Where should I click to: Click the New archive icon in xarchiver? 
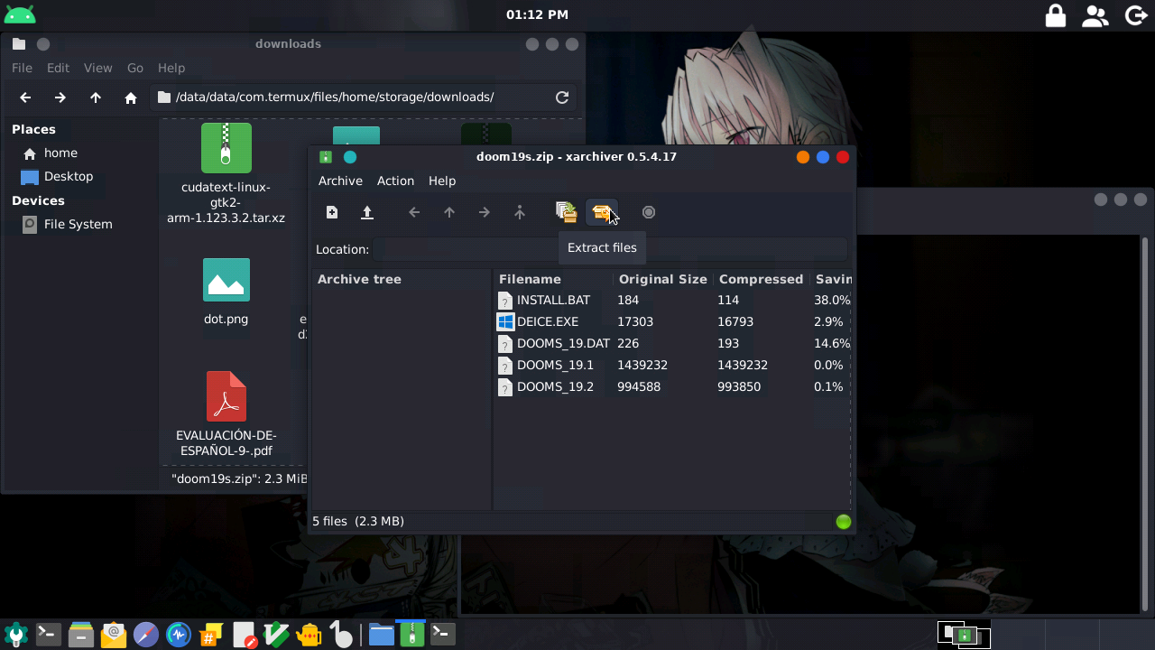pos(332,212)
